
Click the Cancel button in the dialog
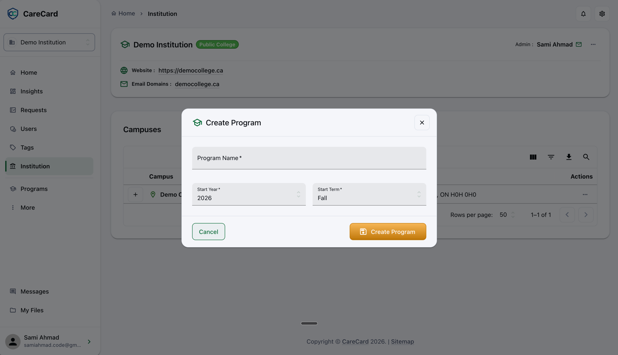(x=208, y=232)
